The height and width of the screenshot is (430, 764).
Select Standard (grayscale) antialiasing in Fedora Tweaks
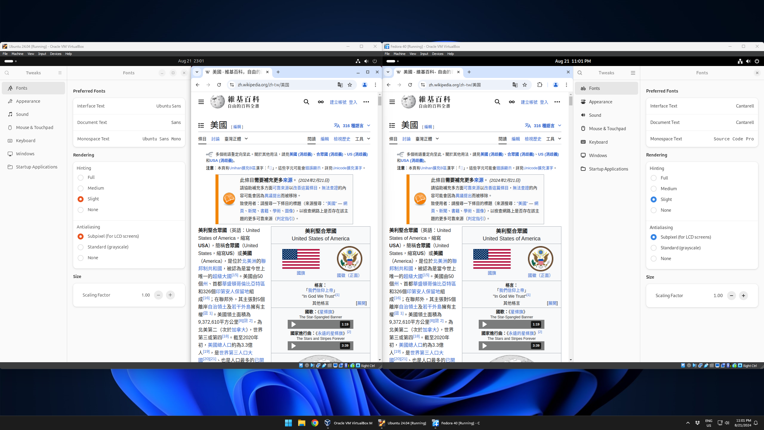pos(654,248)
